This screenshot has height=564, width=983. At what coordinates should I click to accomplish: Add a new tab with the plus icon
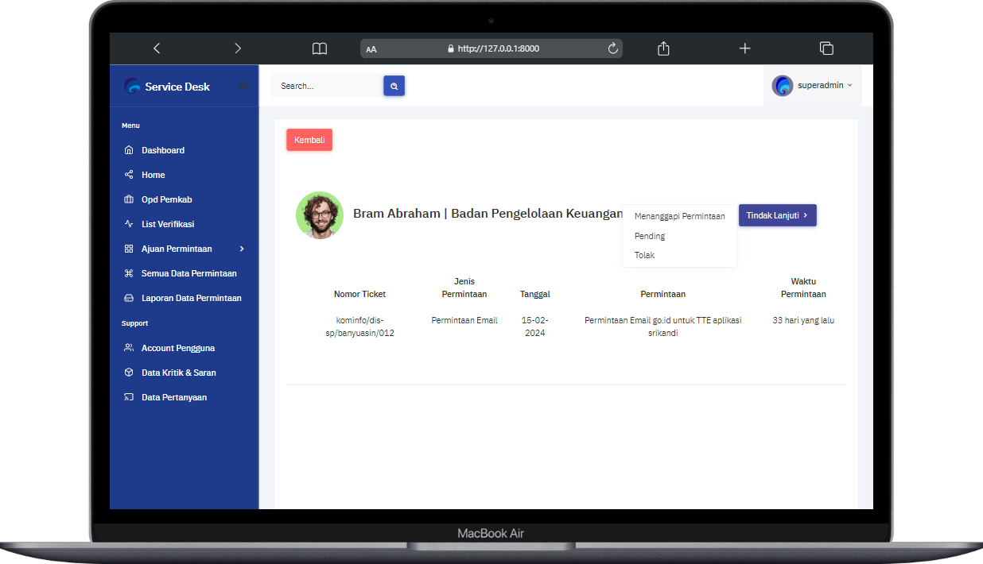click(744, 48)
